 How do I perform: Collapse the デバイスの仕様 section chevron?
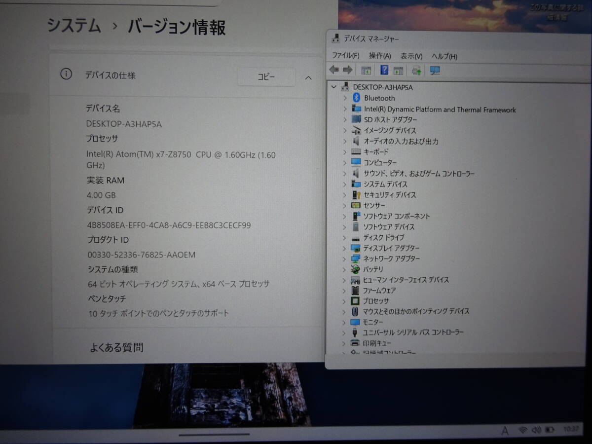pos(308,77)
